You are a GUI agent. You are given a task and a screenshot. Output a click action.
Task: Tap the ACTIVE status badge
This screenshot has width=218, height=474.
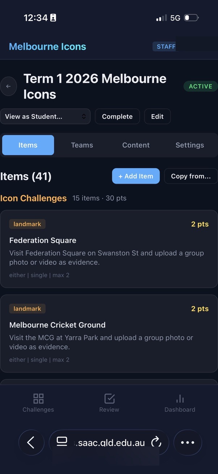coord(200,86)
